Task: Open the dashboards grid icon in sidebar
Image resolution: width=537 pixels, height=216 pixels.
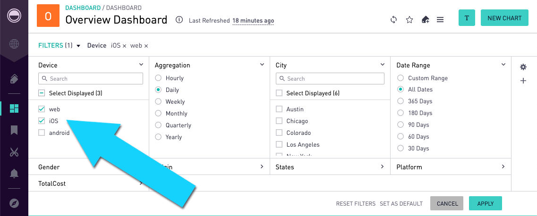Action: coord(14,108)
